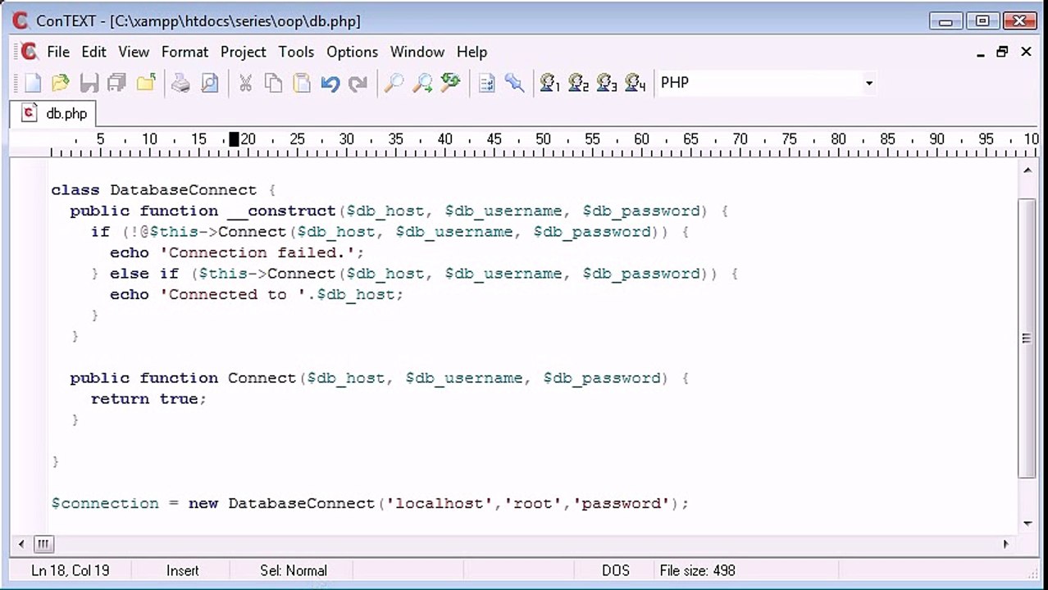Copy selection using the Copy icon

[x=274, y=83]
